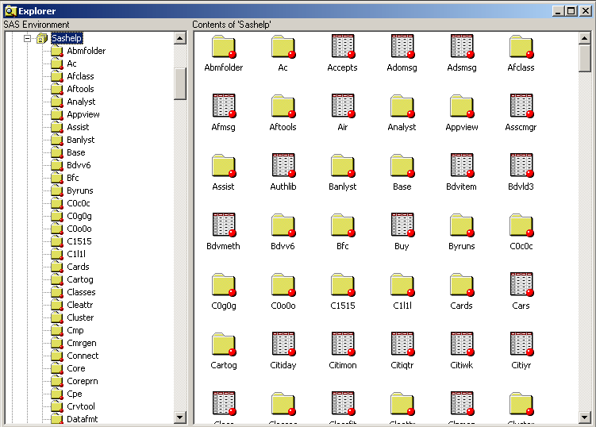Select Core in the tree pane
The image size is (596, 427).
point(76,368)
